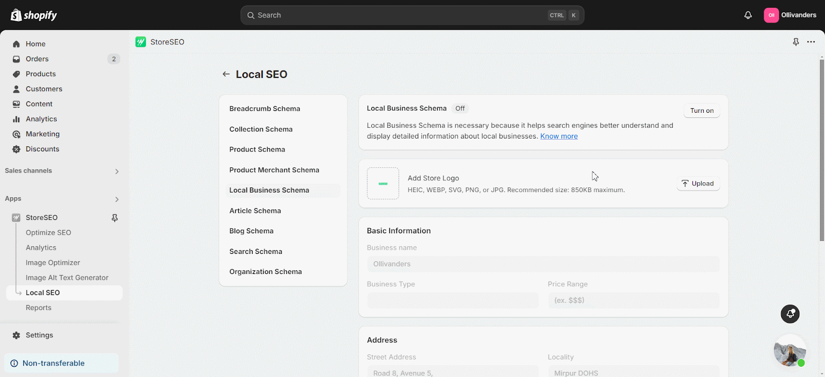825x377 pixels.
Task: Turn on Local Business Schema
Action: tap(702, 111)
